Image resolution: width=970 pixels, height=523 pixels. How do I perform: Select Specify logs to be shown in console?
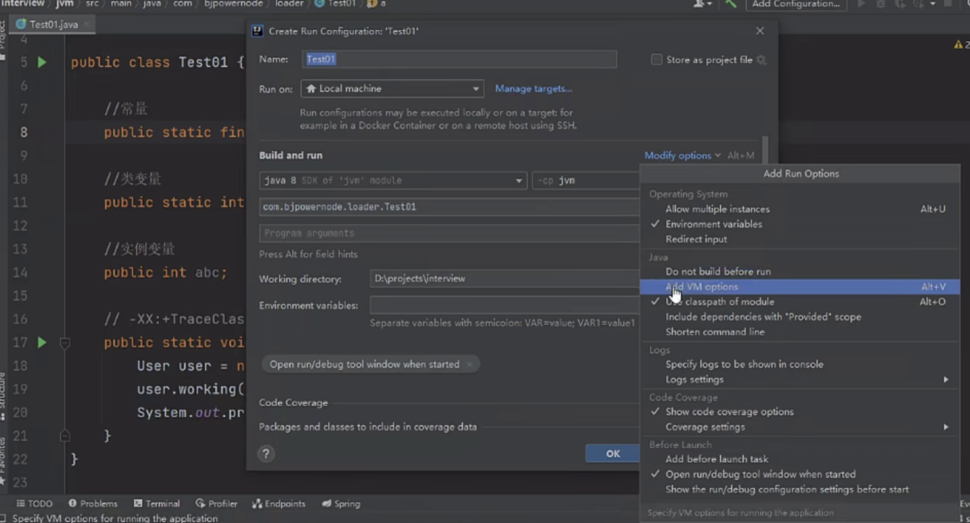pyautogui.click(x=800, y=365)
